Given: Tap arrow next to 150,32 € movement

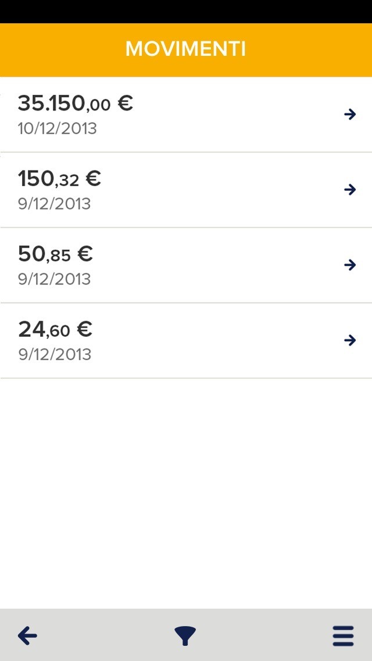Looking at the screenshot, I should pos(349,190).
